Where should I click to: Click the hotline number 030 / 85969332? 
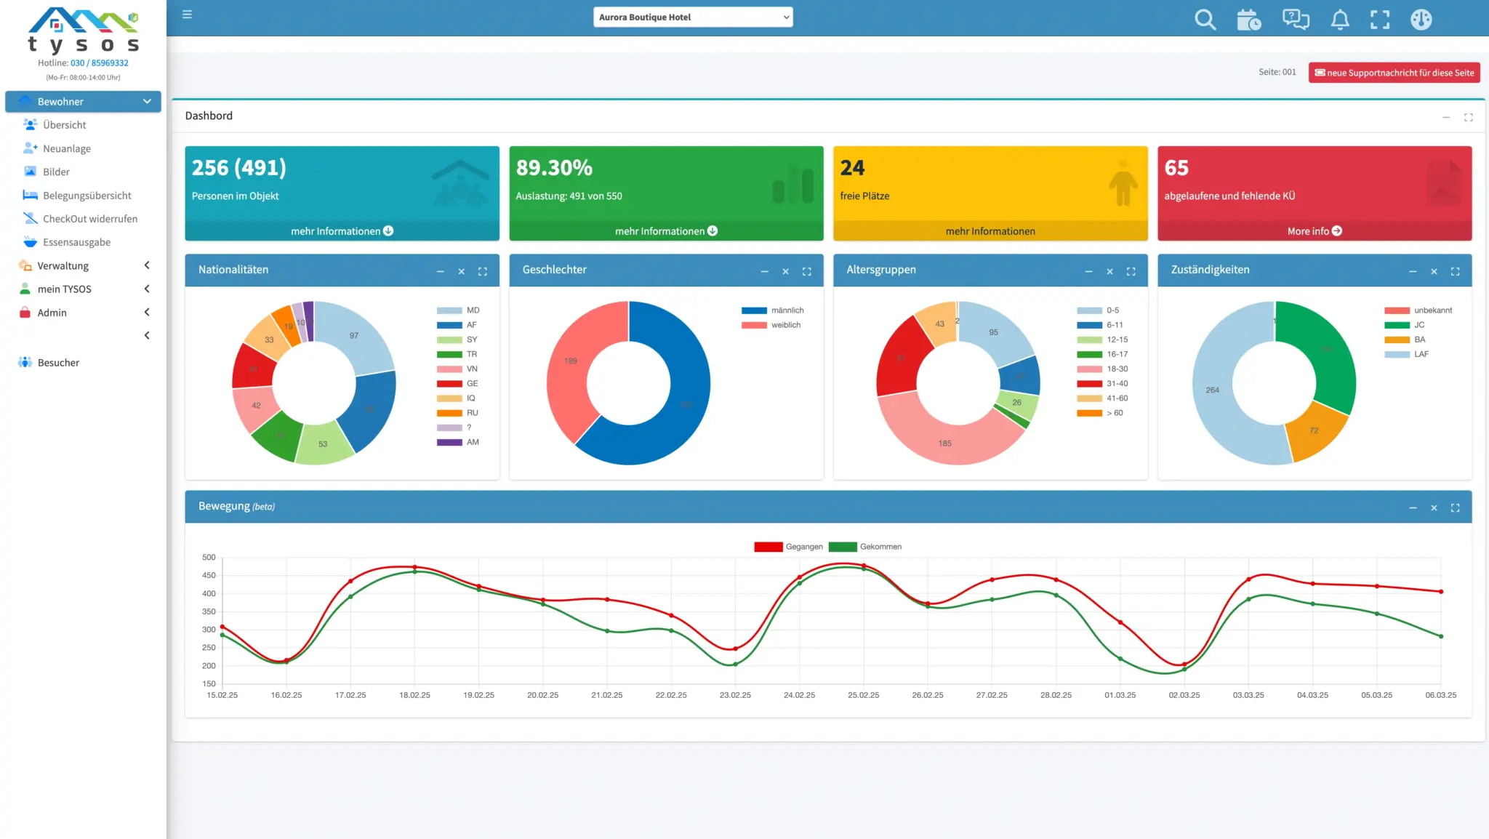(x=99, y=63)
